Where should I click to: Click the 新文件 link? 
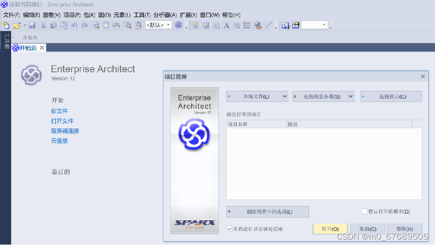(x=59, y=111)
